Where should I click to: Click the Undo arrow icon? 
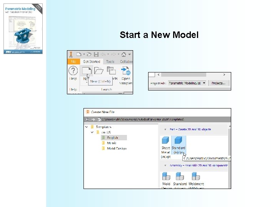pos(103,54)
